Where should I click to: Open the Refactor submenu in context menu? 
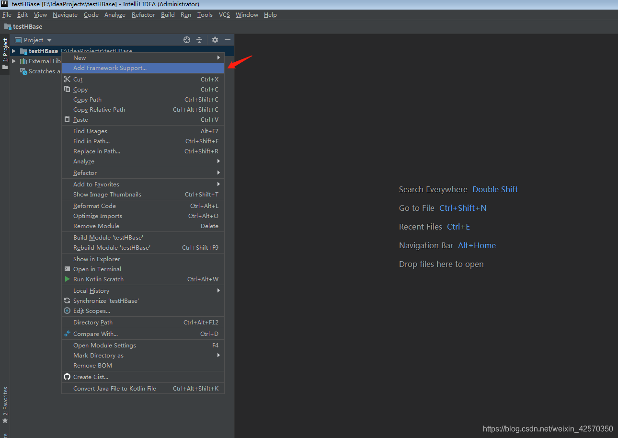143,173
